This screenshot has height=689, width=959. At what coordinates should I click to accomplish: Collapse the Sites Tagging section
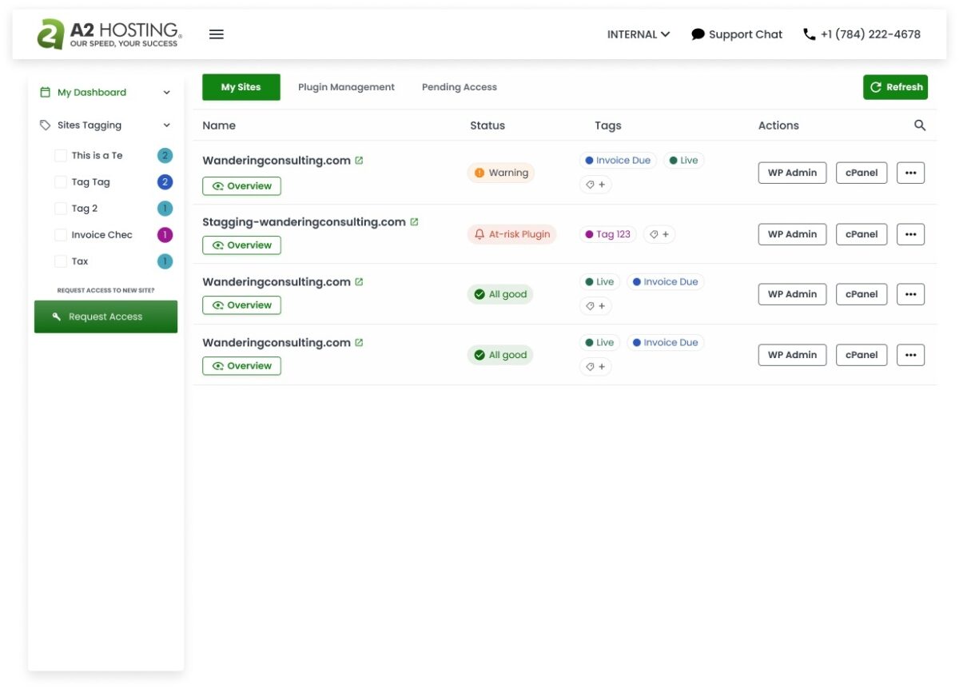(166, 125)
